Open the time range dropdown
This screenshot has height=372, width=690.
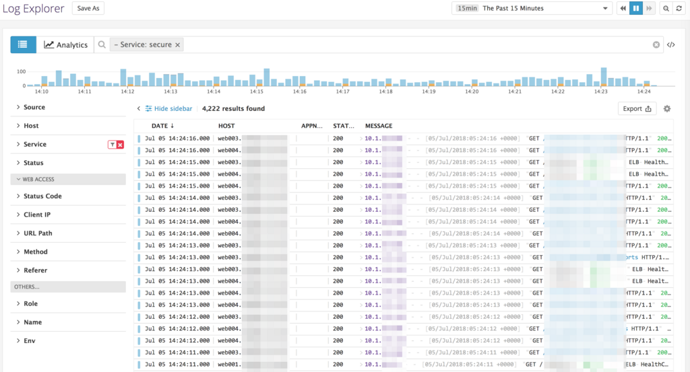pos(532,8)
